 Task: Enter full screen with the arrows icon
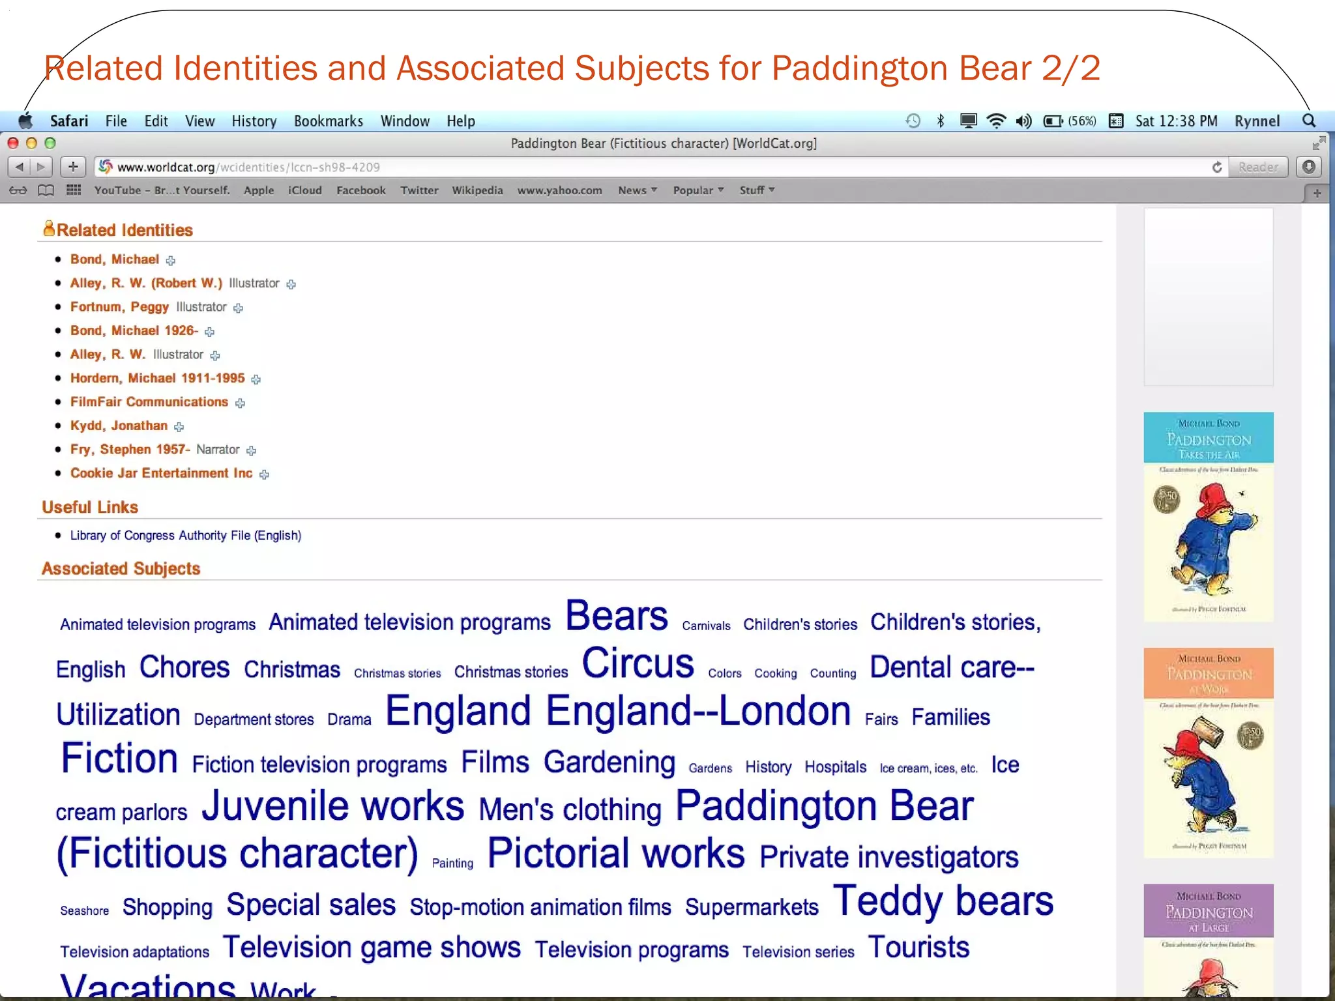click(1319, 143)
